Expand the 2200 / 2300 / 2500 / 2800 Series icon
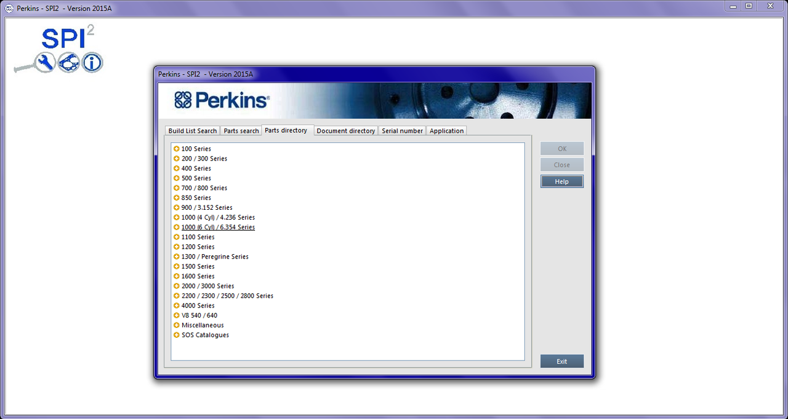Screen dimensions: 788x419 click(x=177, y=297)
